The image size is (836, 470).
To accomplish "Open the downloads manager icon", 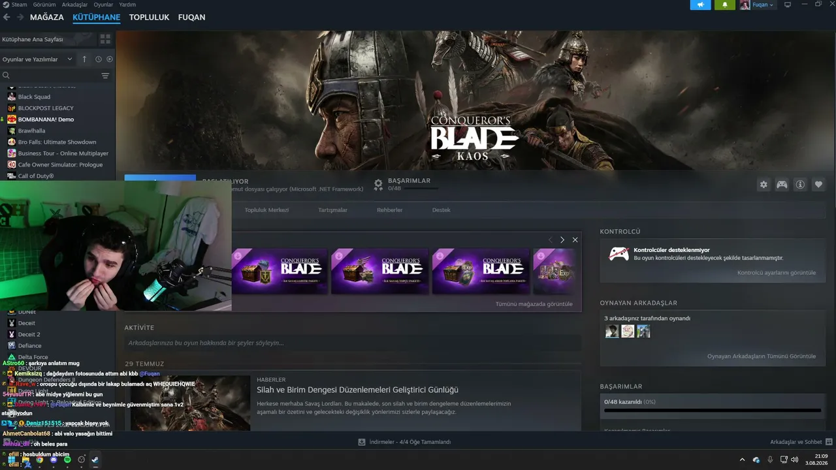I will coord(362,442).
